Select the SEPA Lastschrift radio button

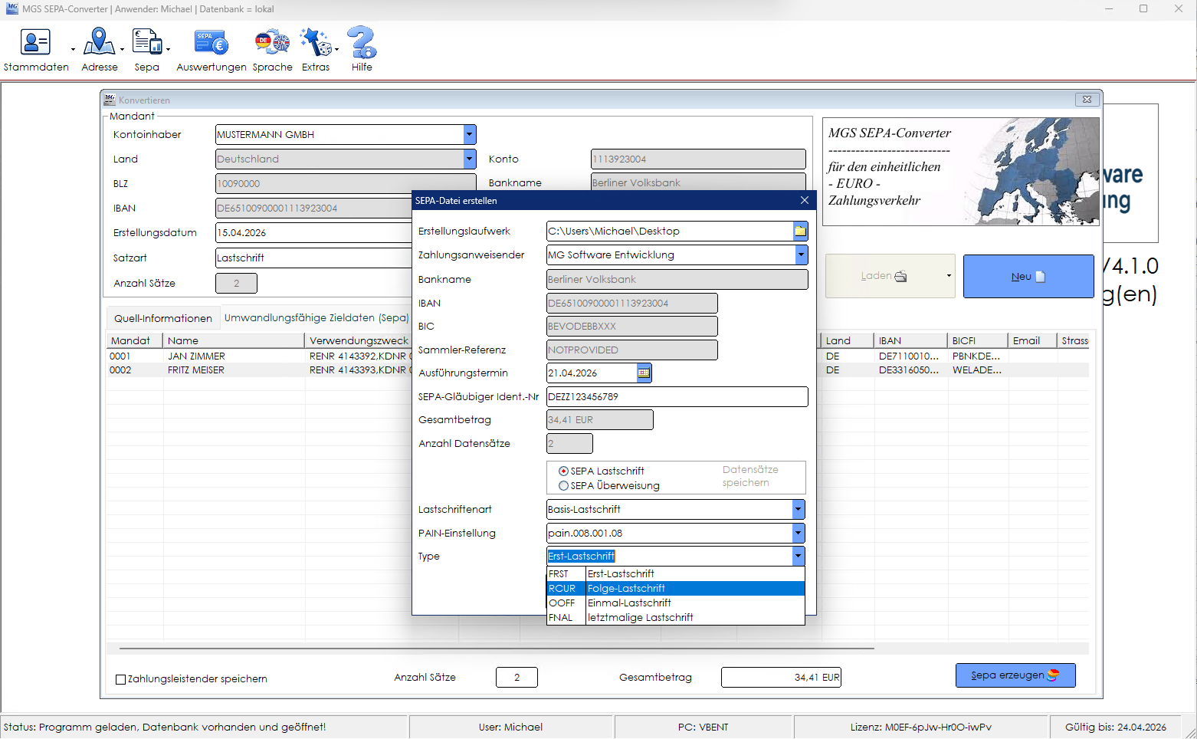tap(563, 471)
